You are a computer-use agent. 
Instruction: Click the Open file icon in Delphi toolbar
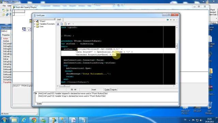[7, 10]
